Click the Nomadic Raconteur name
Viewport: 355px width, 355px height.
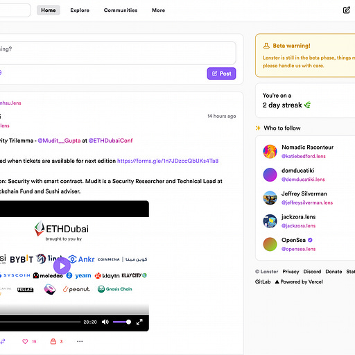pos(307,147)
